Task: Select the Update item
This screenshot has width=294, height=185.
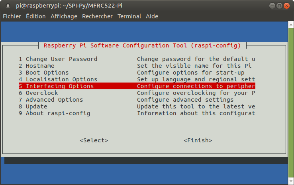Action: tap(36, 106)
